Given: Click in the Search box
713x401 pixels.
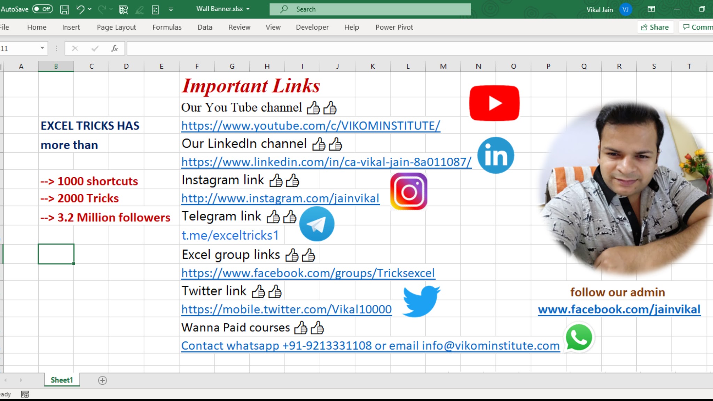Looking at the screenshot, I should tap(370, 9).
